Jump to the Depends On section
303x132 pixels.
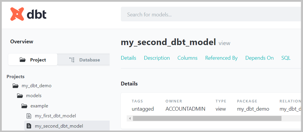click(x=259, y=58)
